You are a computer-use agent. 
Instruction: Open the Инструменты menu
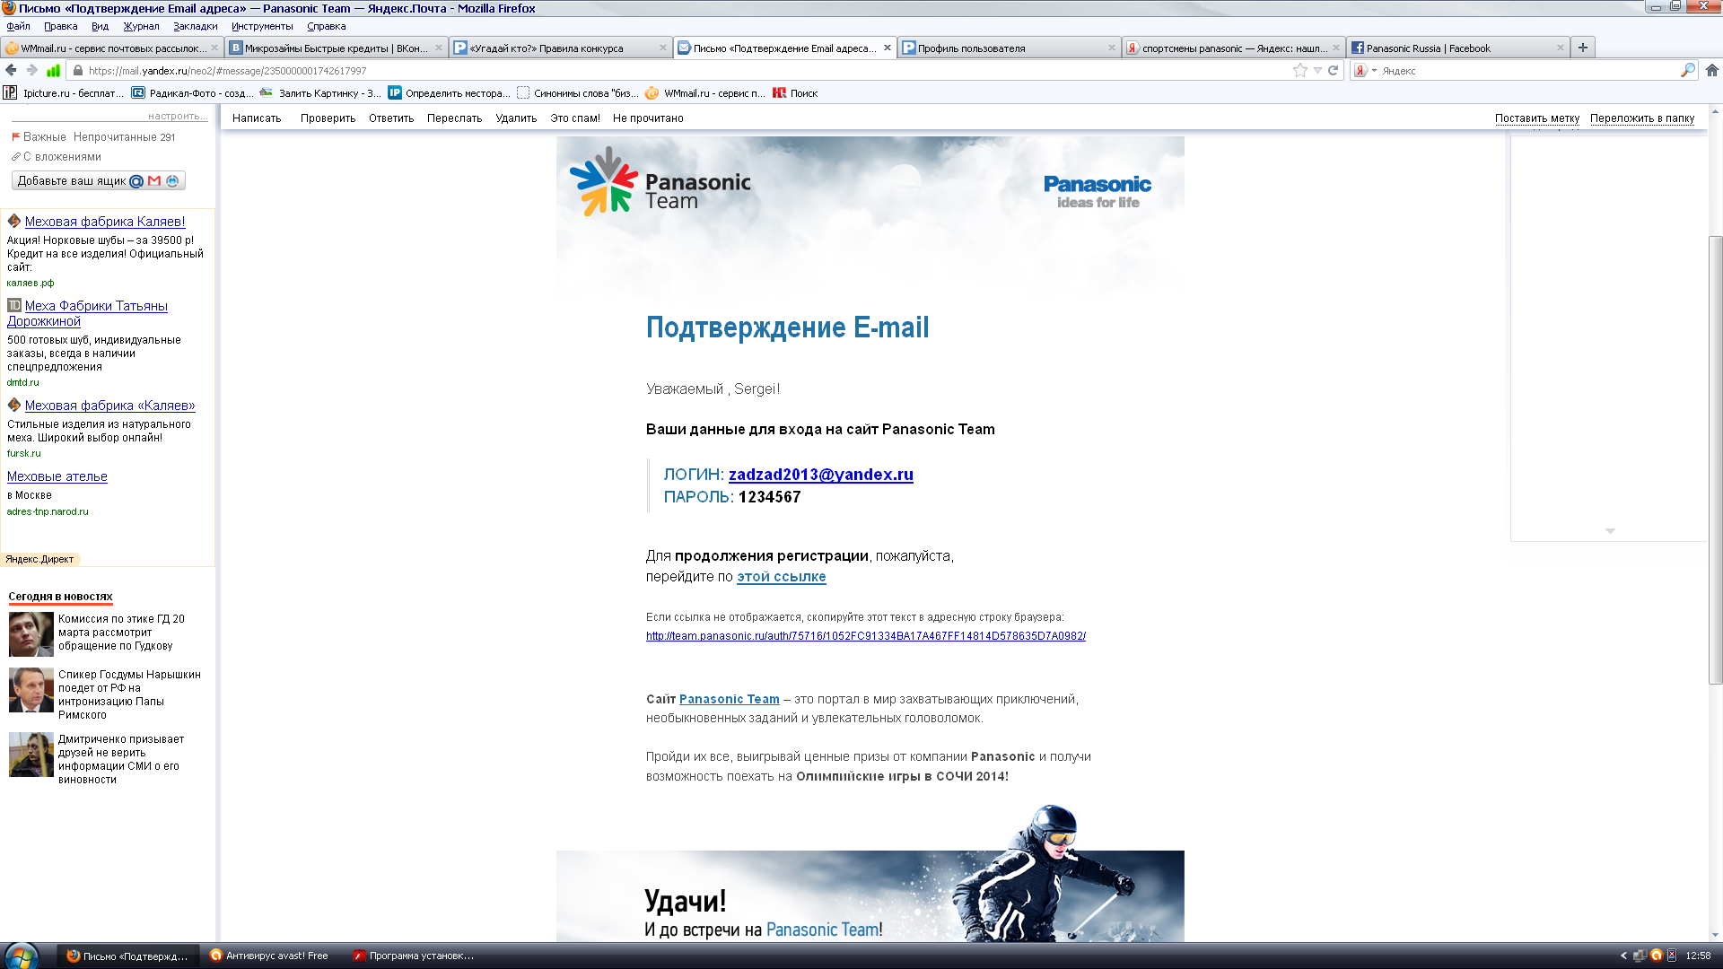(x=262, y=26)
